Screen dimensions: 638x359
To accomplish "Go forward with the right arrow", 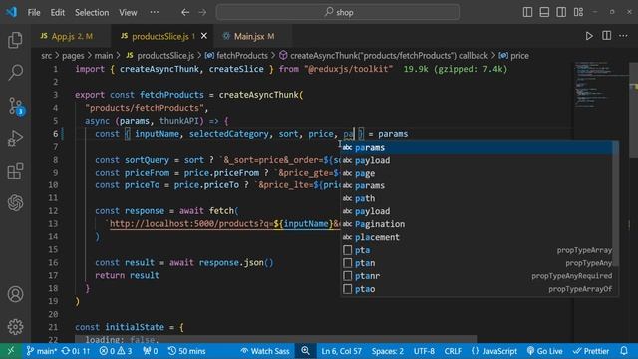I will 202,12.
